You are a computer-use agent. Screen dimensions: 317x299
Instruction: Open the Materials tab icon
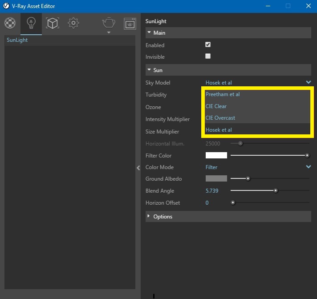10,23
